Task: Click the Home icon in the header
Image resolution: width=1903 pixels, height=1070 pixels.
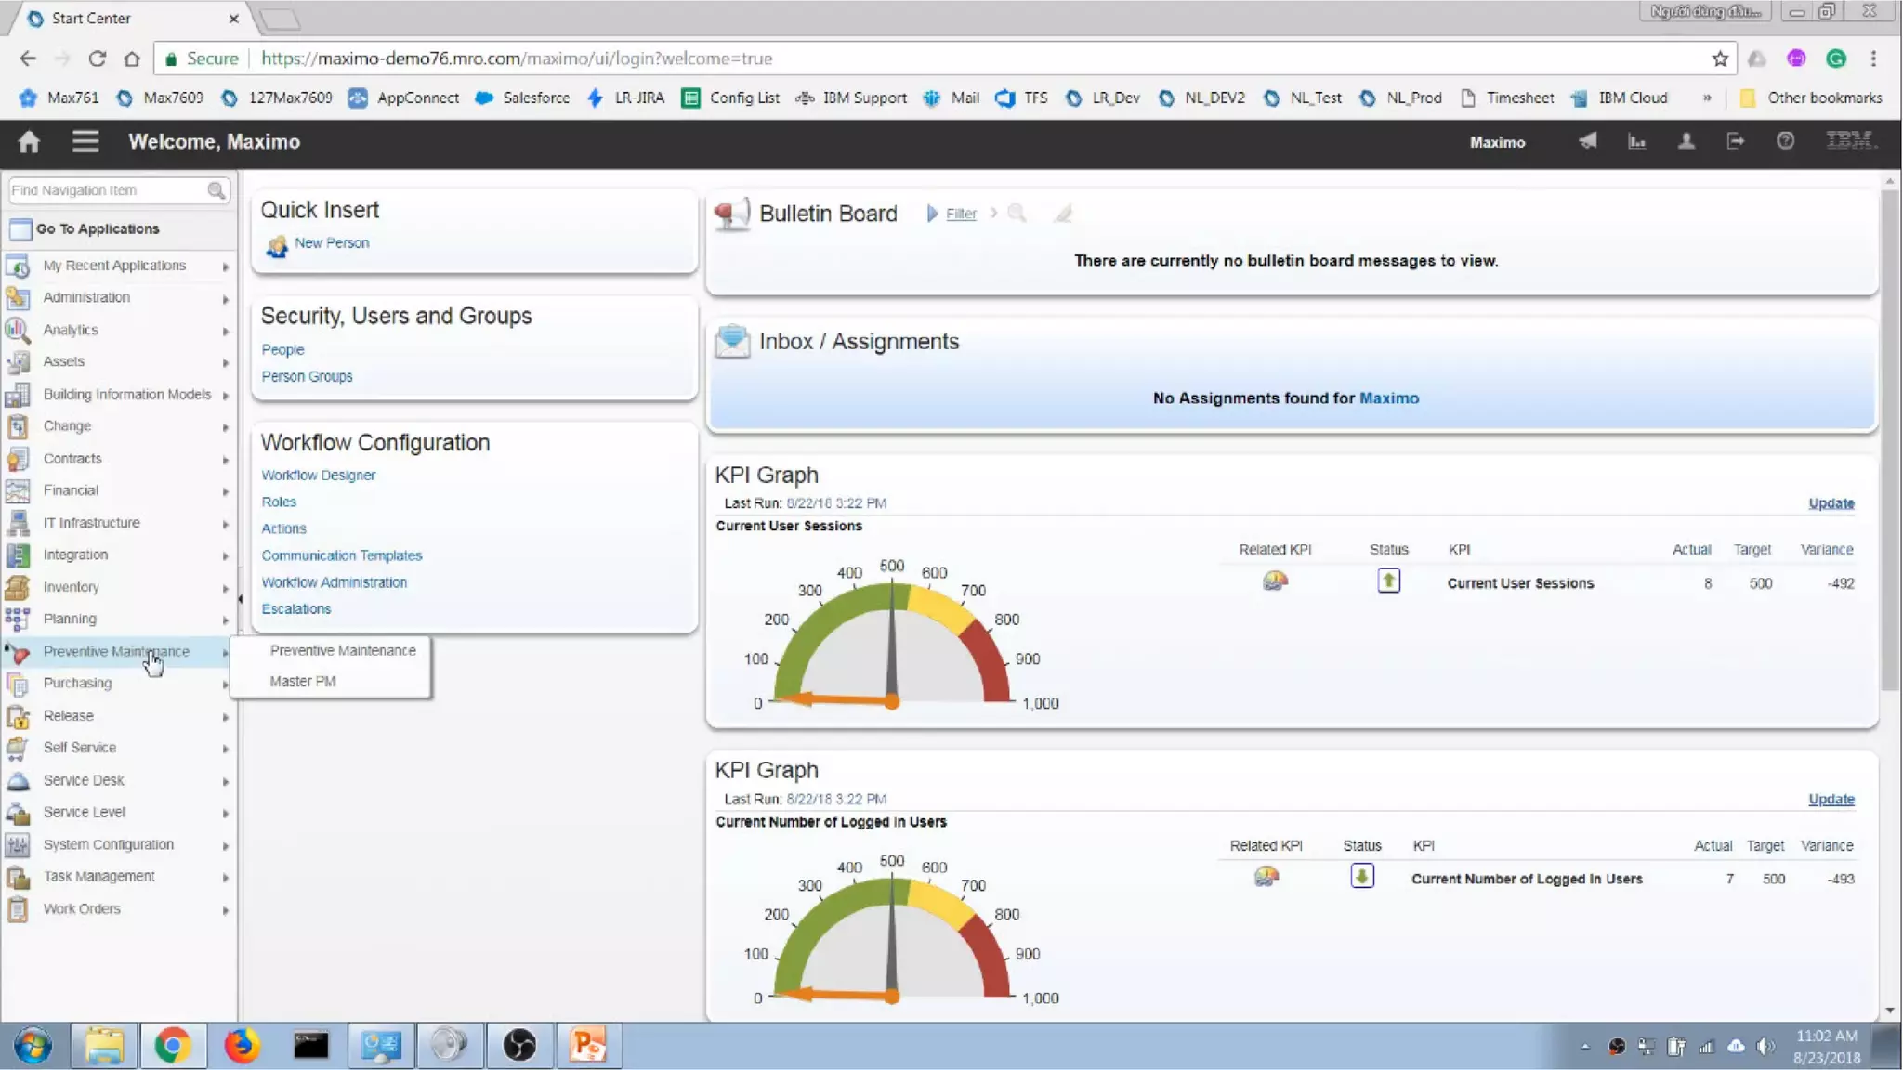Action: pyautogui.click(x=29, y=141)
